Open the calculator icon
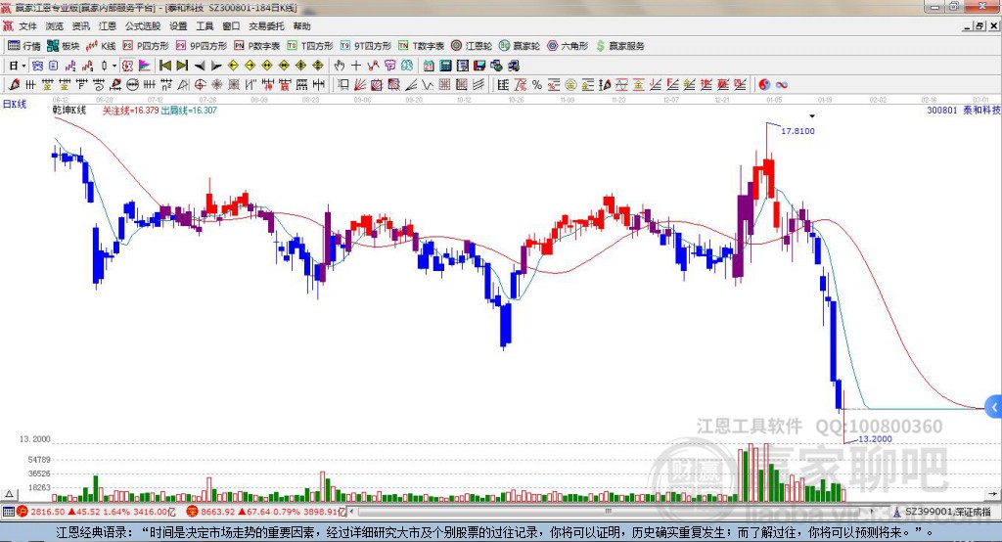This screenshot has width=1002, height=542. tap(445, 66)
